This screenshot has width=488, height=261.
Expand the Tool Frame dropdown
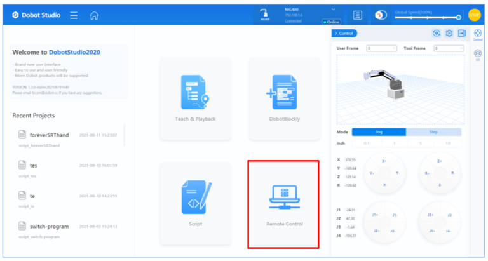click(449, 48)
